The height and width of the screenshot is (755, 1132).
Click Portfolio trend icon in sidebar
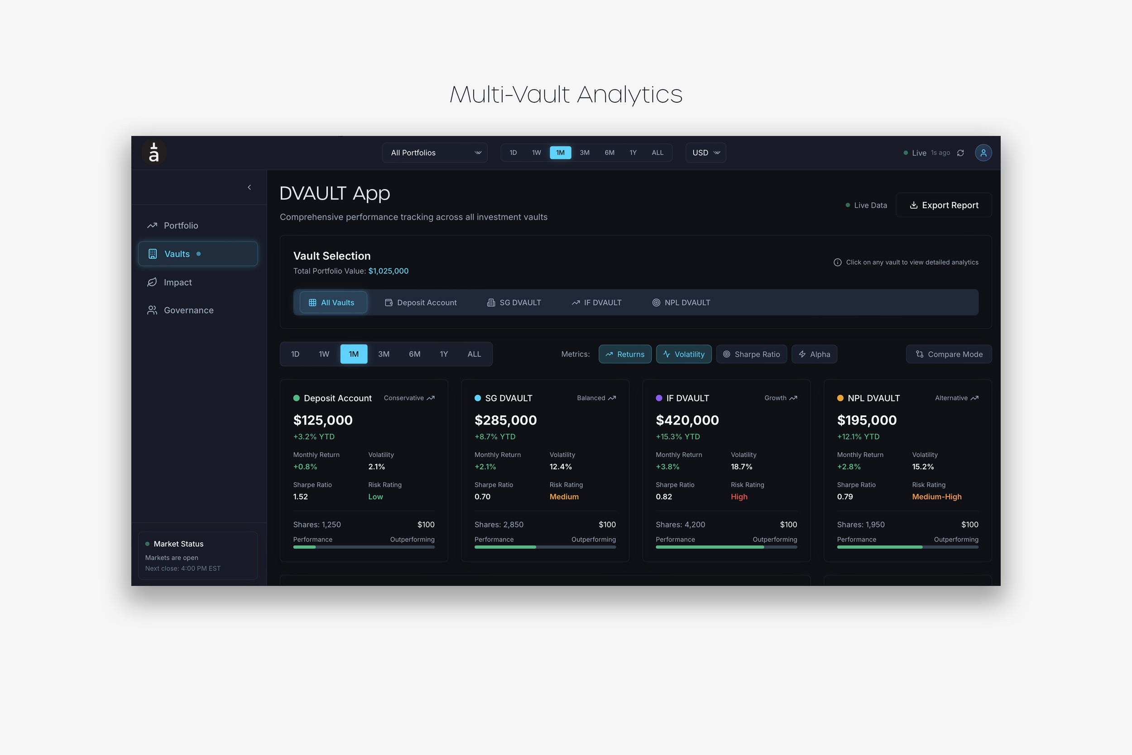tap(152, 225)
